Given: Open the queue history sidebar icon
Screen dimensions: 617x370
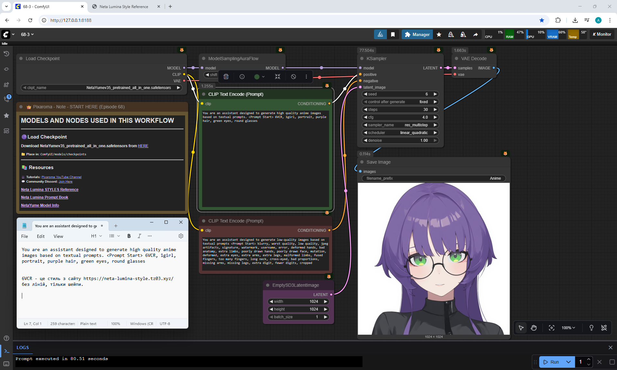Looking at the screenshot, I should coord(6,54).
